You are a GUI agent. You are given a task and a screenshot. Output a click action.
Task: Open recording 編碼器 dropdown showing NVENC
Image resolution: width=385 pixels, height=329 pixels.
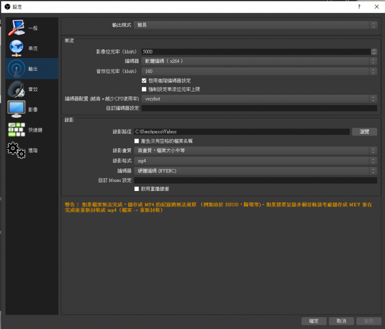(256, 171)
